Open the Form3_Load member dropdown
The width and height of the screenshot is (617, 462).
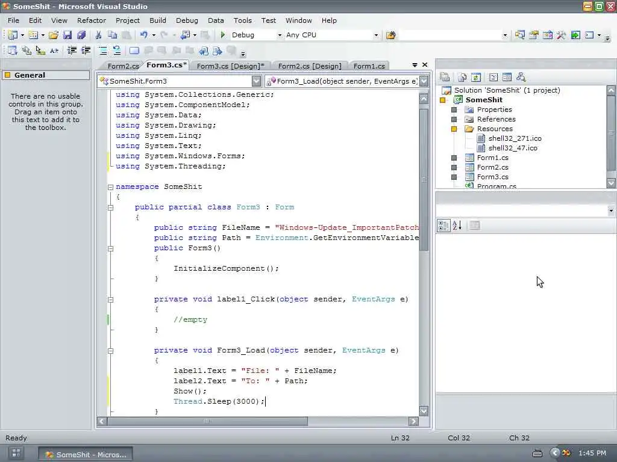click(424, 81)
